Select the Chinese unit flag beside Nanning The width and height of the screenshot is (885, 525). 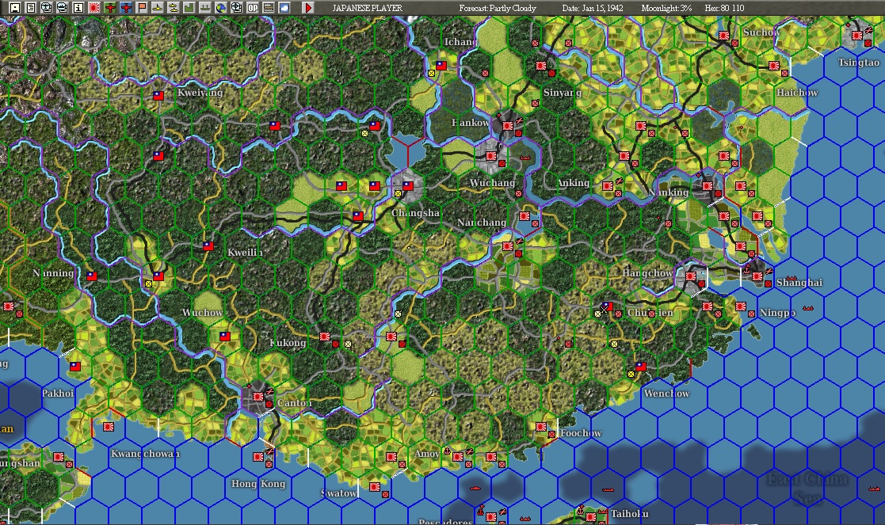[91, 276]
